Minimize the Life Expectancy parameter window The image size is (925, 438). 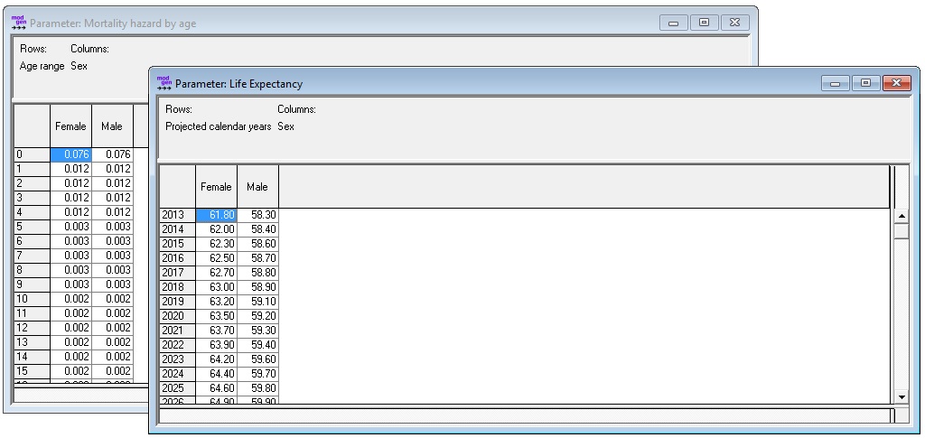click(835, 83)
